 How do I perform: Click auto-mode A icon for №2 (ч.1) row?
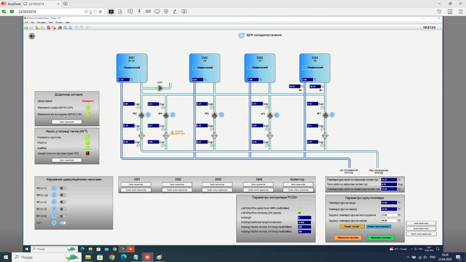point(54,188)
